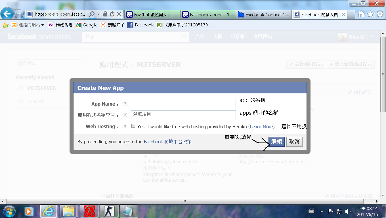Viewport: 386px width, 218px height.
Task: Select M3TSERVER in Recently Viewed
Action: pyautogui.click(x=42, y=88)
